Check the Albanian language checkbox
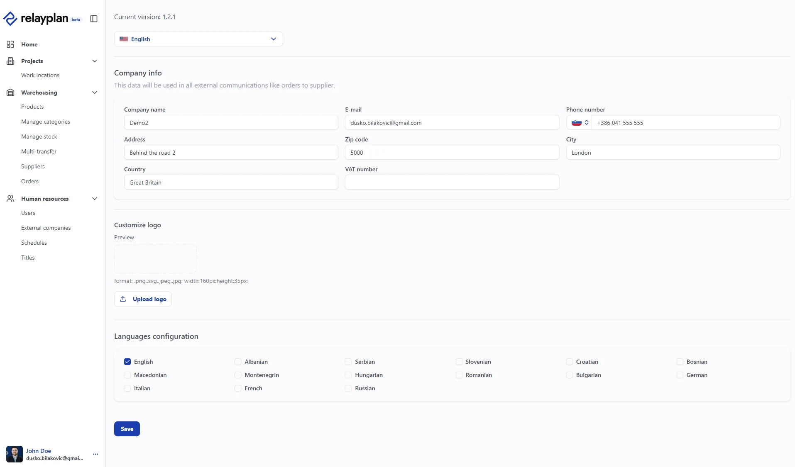Viewport: 795px width, 467px height. pyautogui.click(x=238, y=362)
